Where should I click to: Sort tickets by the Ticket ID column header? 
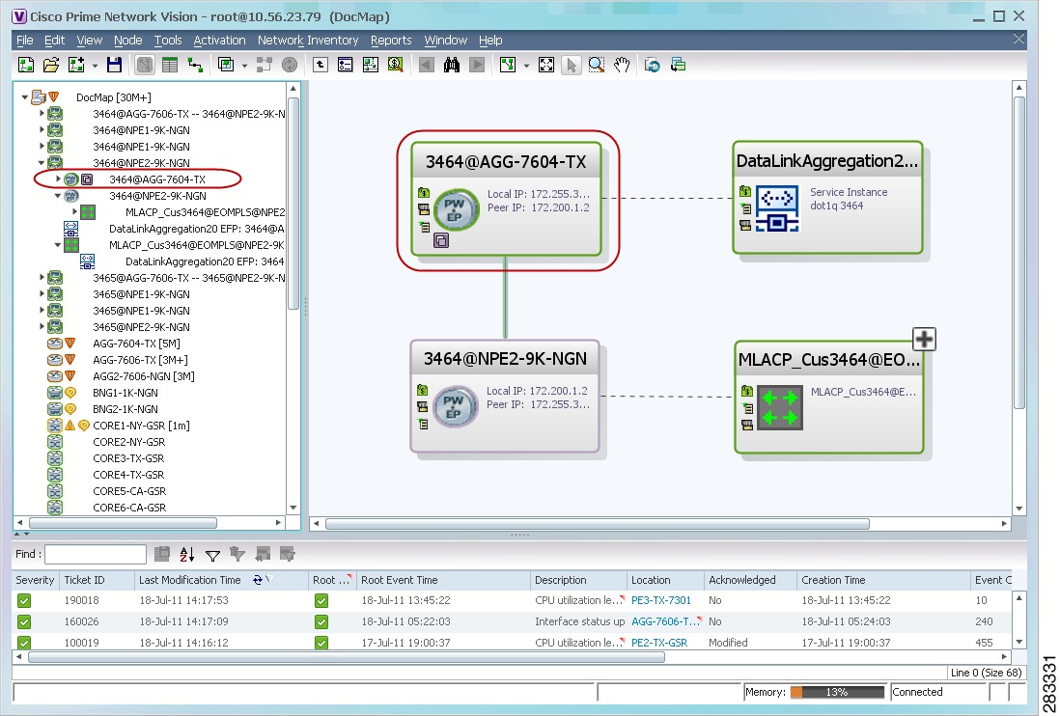tap(97, 580)
